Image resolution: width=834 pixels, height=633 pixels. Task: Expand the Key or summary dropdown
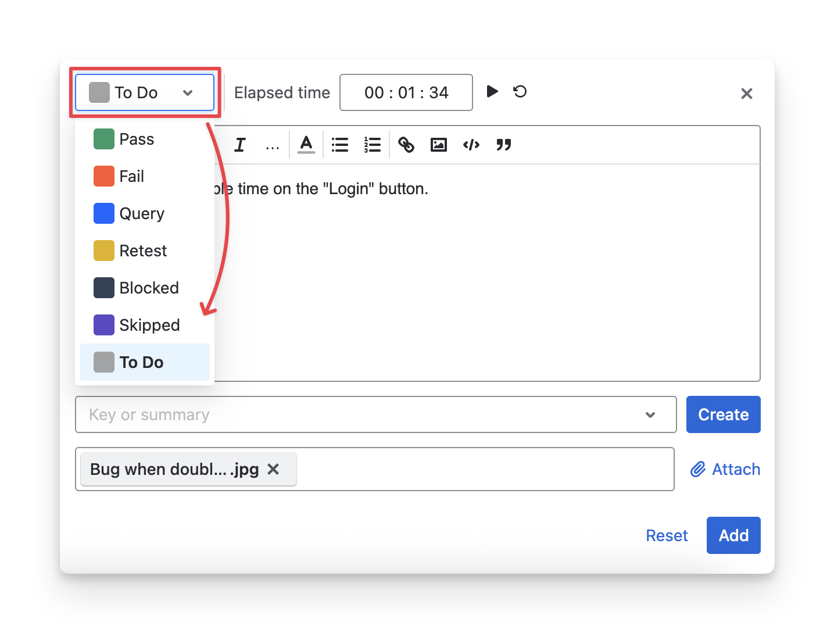tap(650, 414)
